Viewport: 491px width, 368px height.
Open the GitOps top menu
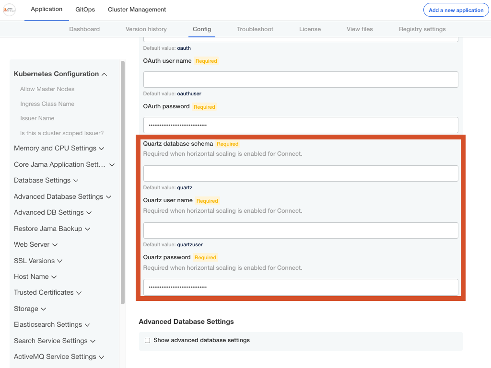85,10
